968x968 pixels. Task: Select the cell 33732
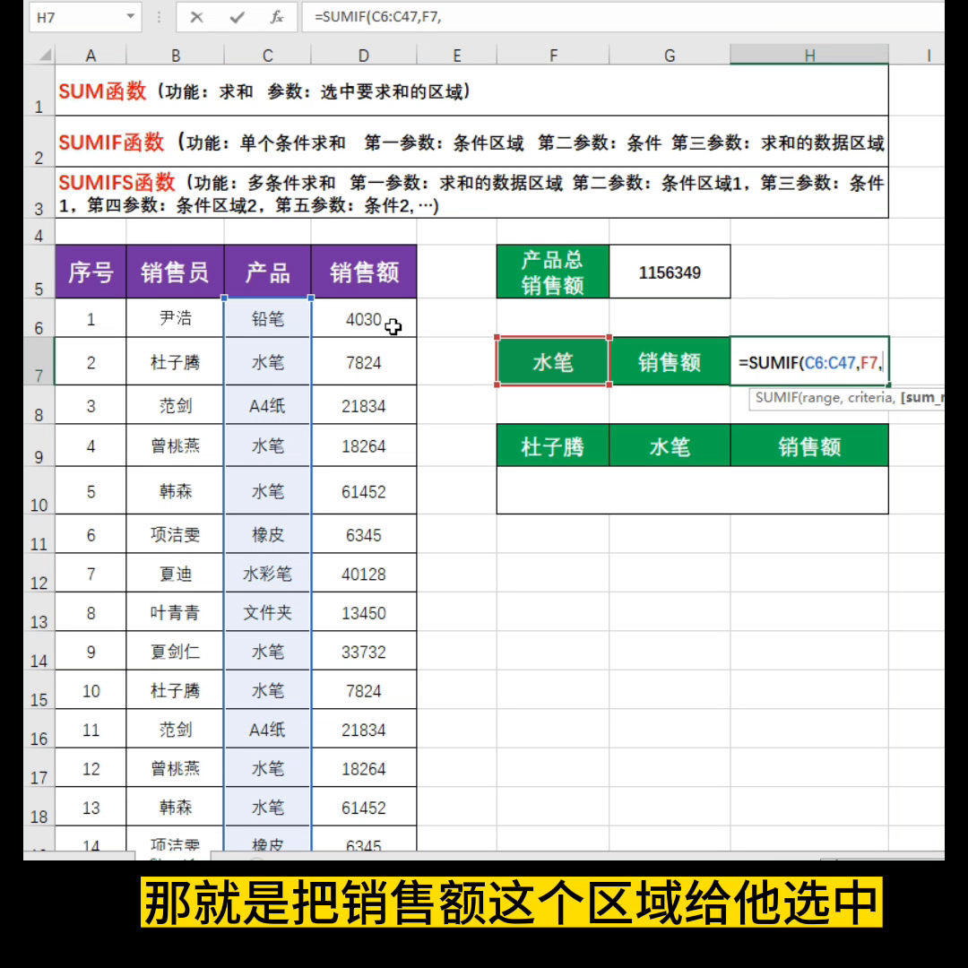[x=364, y=652]
